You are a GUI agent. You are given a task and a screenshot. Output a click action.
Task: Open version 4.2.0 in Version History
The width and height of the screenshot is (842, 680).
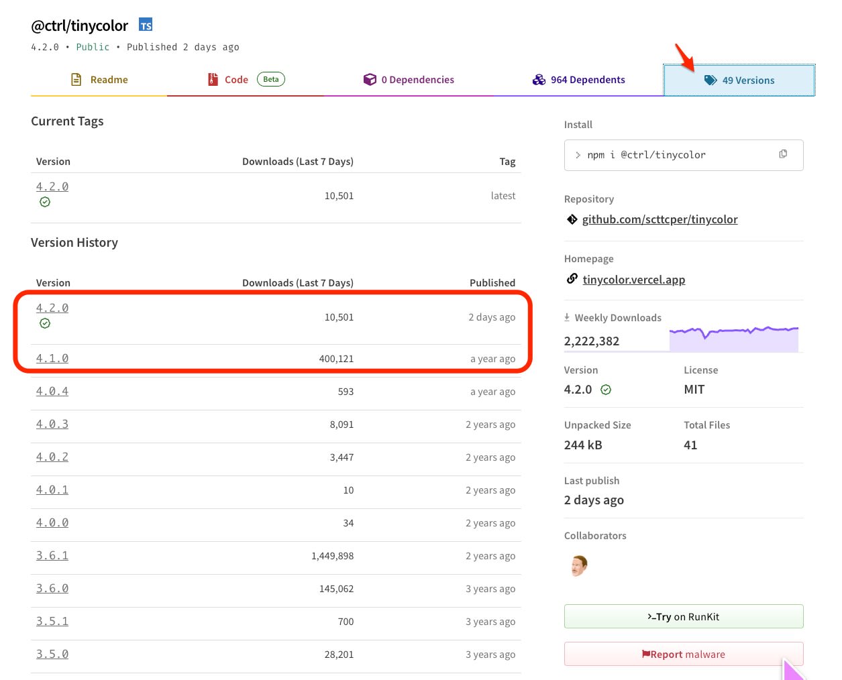tap(52, 308)
